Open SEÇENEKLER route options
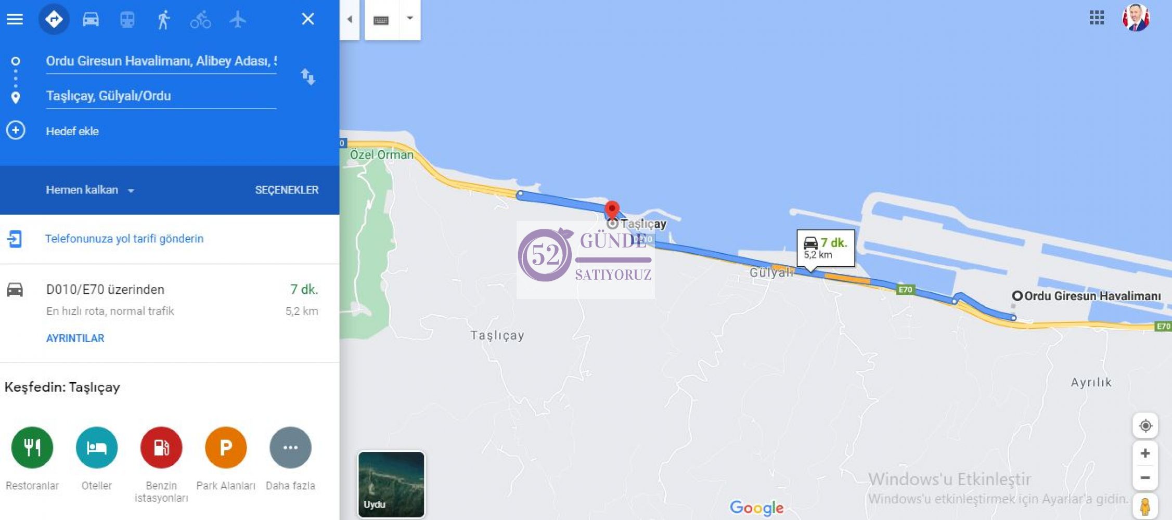1172x520 pixels. pos(287,190)
